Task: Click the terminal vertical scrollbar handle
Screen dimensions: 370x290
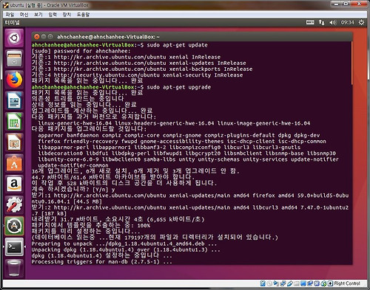Action: click(352, 63)
